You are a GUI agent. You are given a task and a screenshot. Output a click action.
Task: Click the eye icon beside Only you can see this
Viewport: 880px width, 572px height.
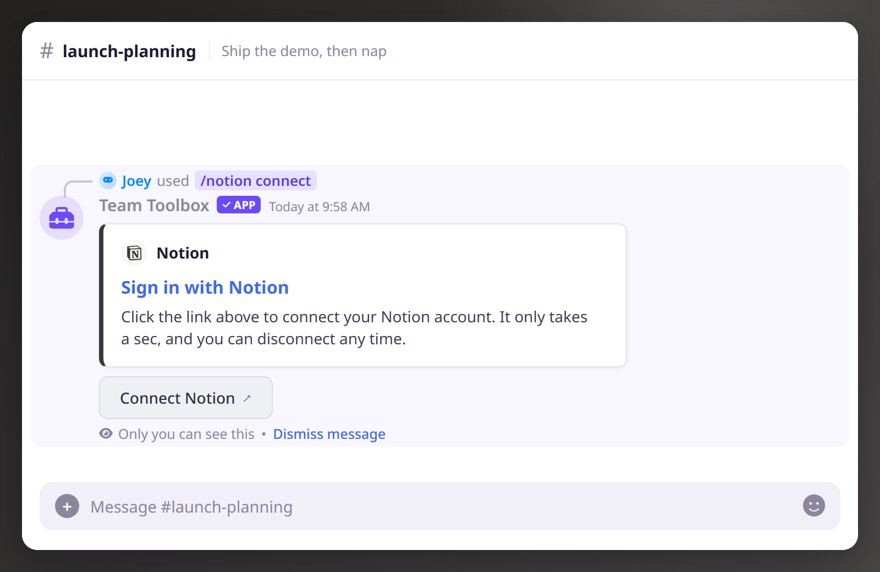(106, 433)
